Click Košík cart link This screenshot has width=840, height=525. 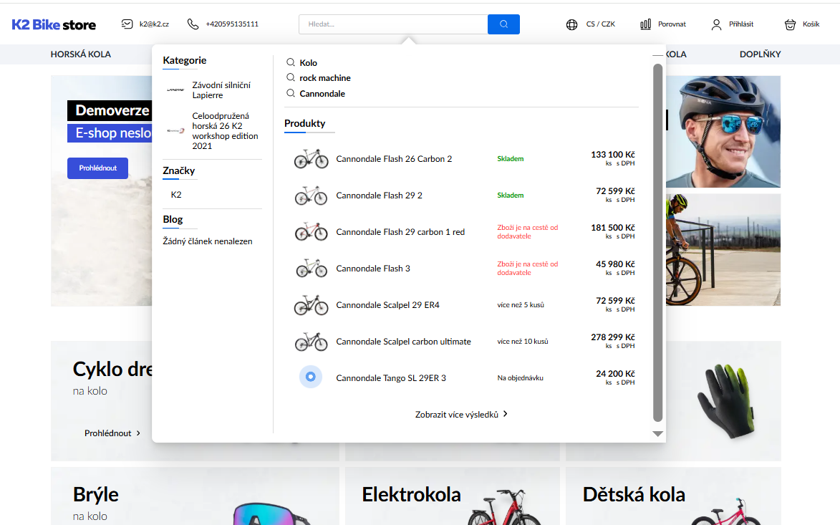811,24
